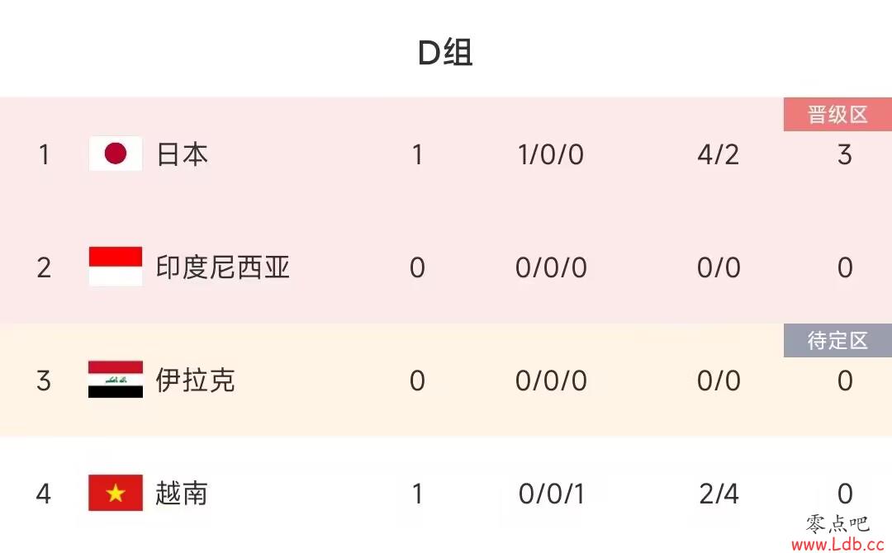Click the Japan flag icon

pos(116,154)
